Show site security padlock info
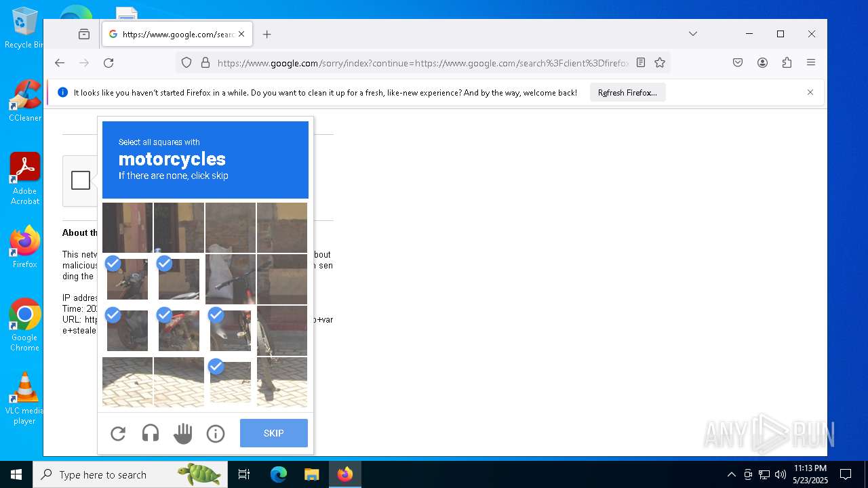 coord(205,63)
